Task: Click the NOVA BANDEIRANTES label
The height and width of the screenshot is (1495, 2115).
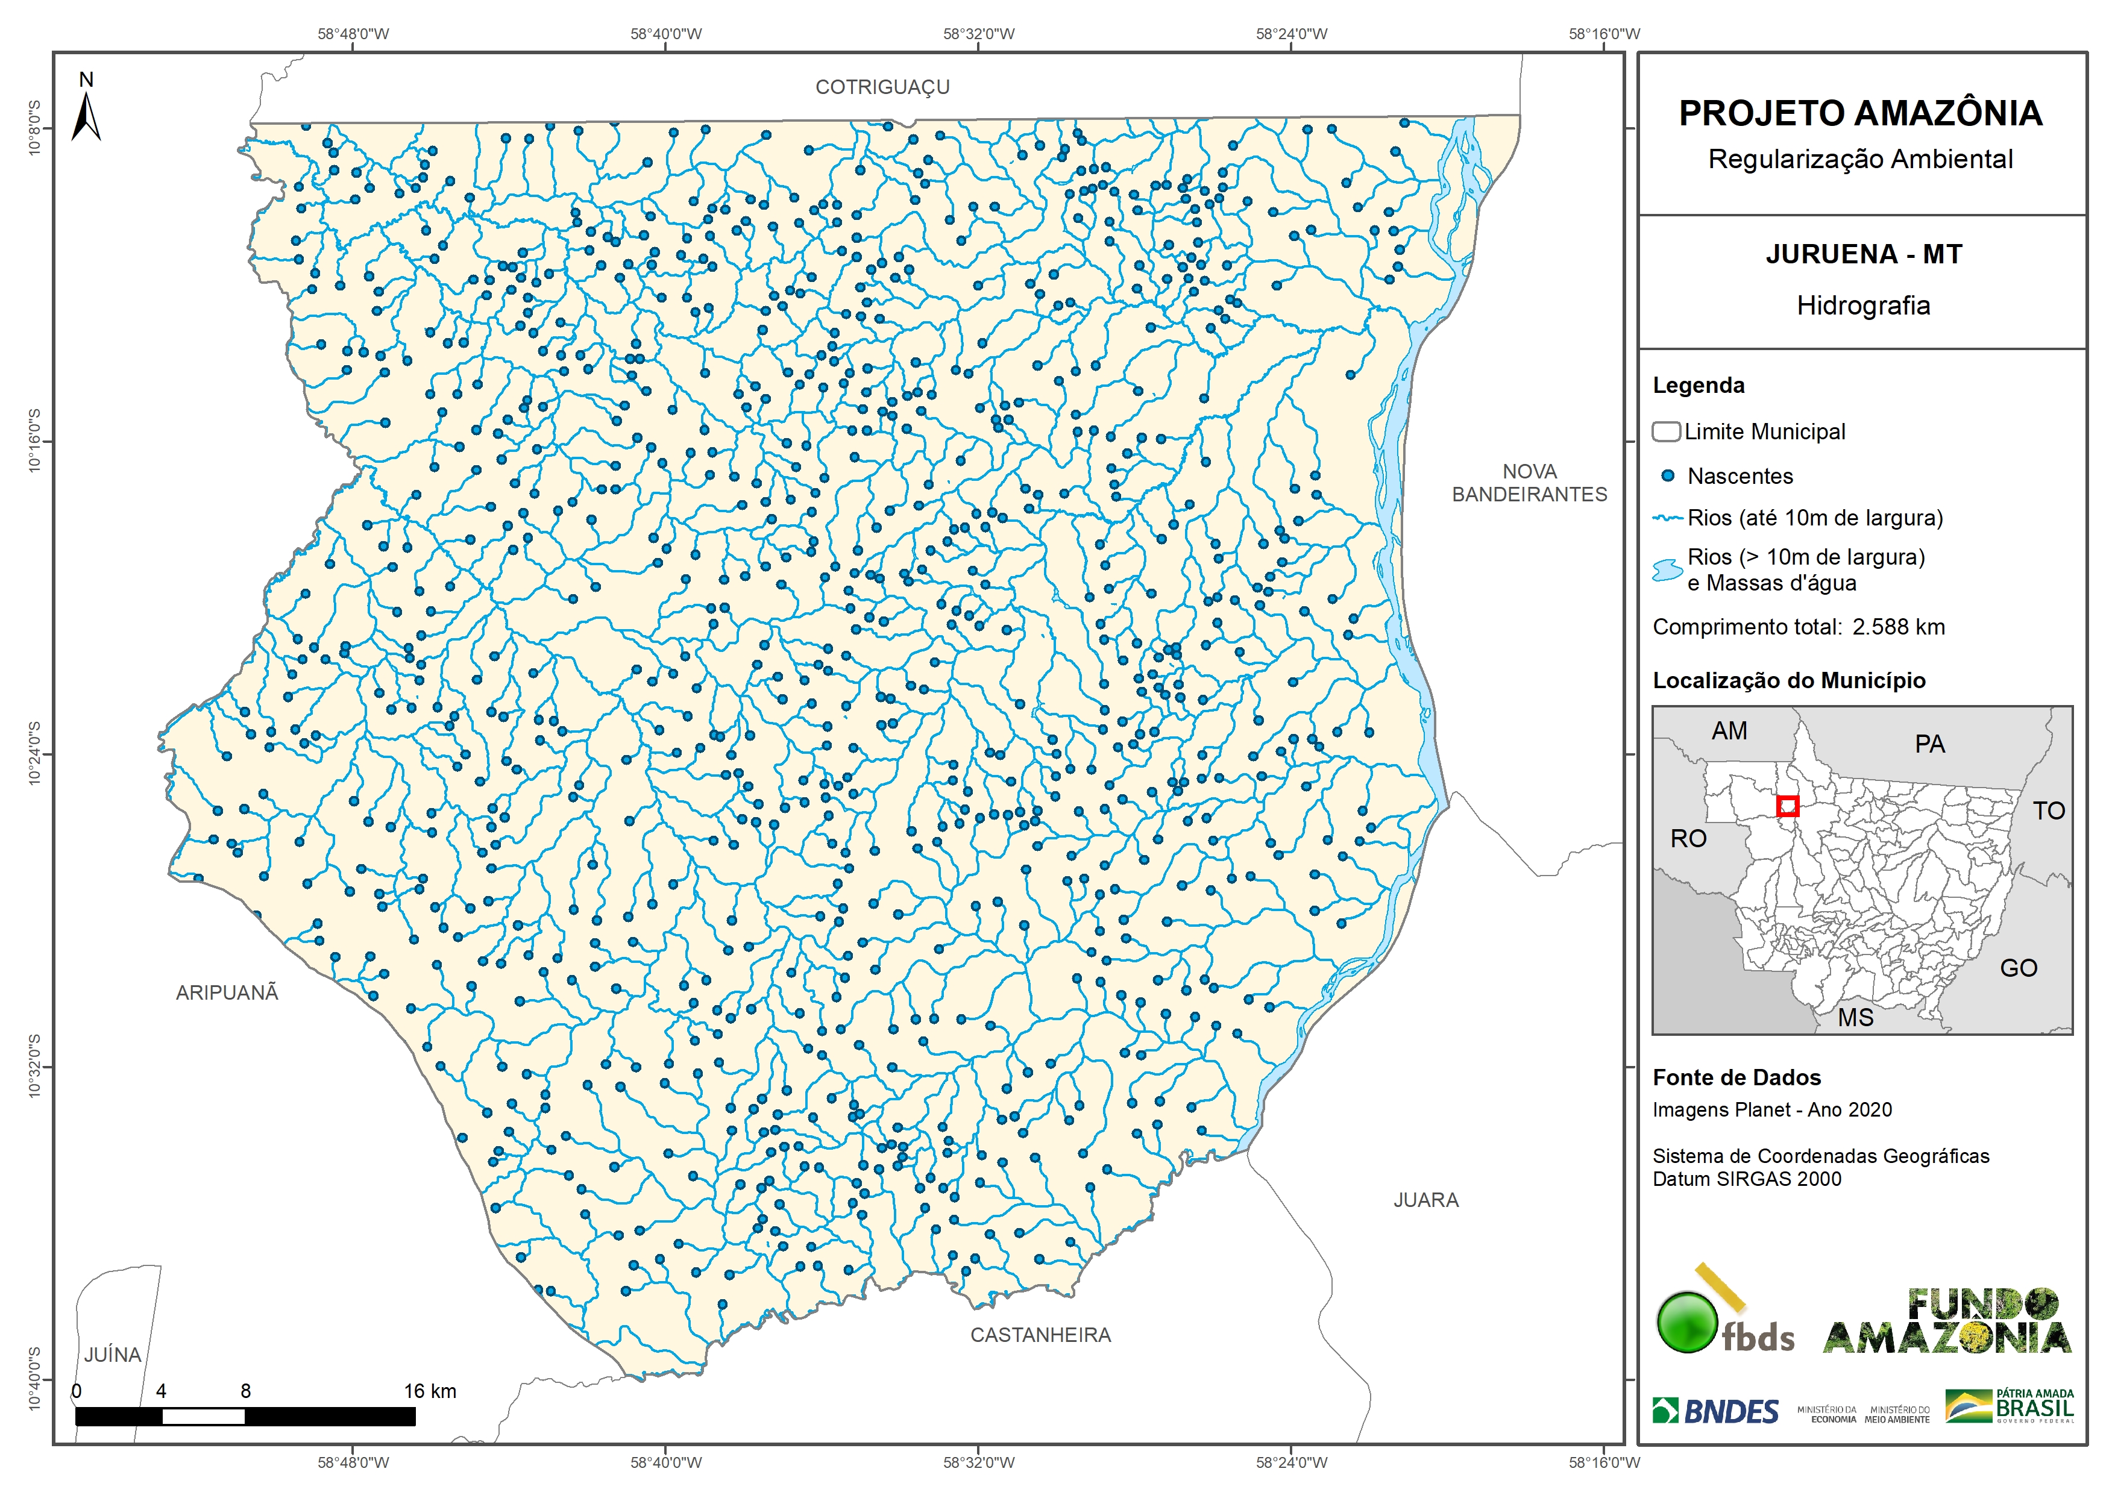Action: (1529, 483)
